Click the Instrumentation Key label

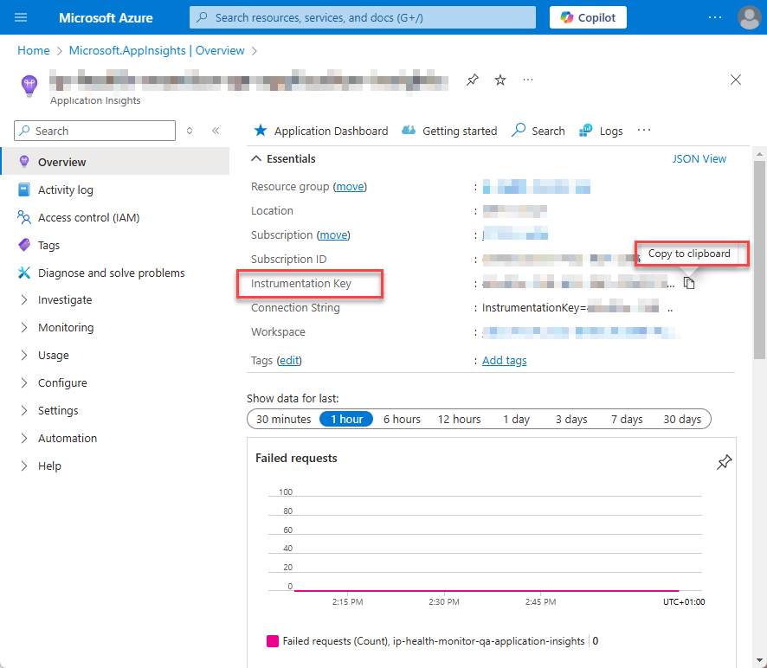pos(301,284)
